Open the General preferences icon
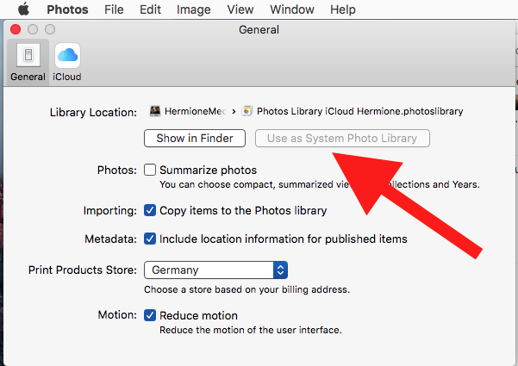 point(28,58)
